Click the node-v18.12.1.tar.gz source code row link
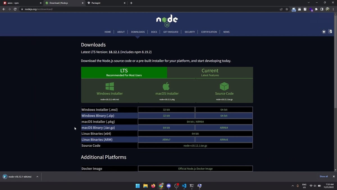337x190 pixels. click(x=195, y=146)
